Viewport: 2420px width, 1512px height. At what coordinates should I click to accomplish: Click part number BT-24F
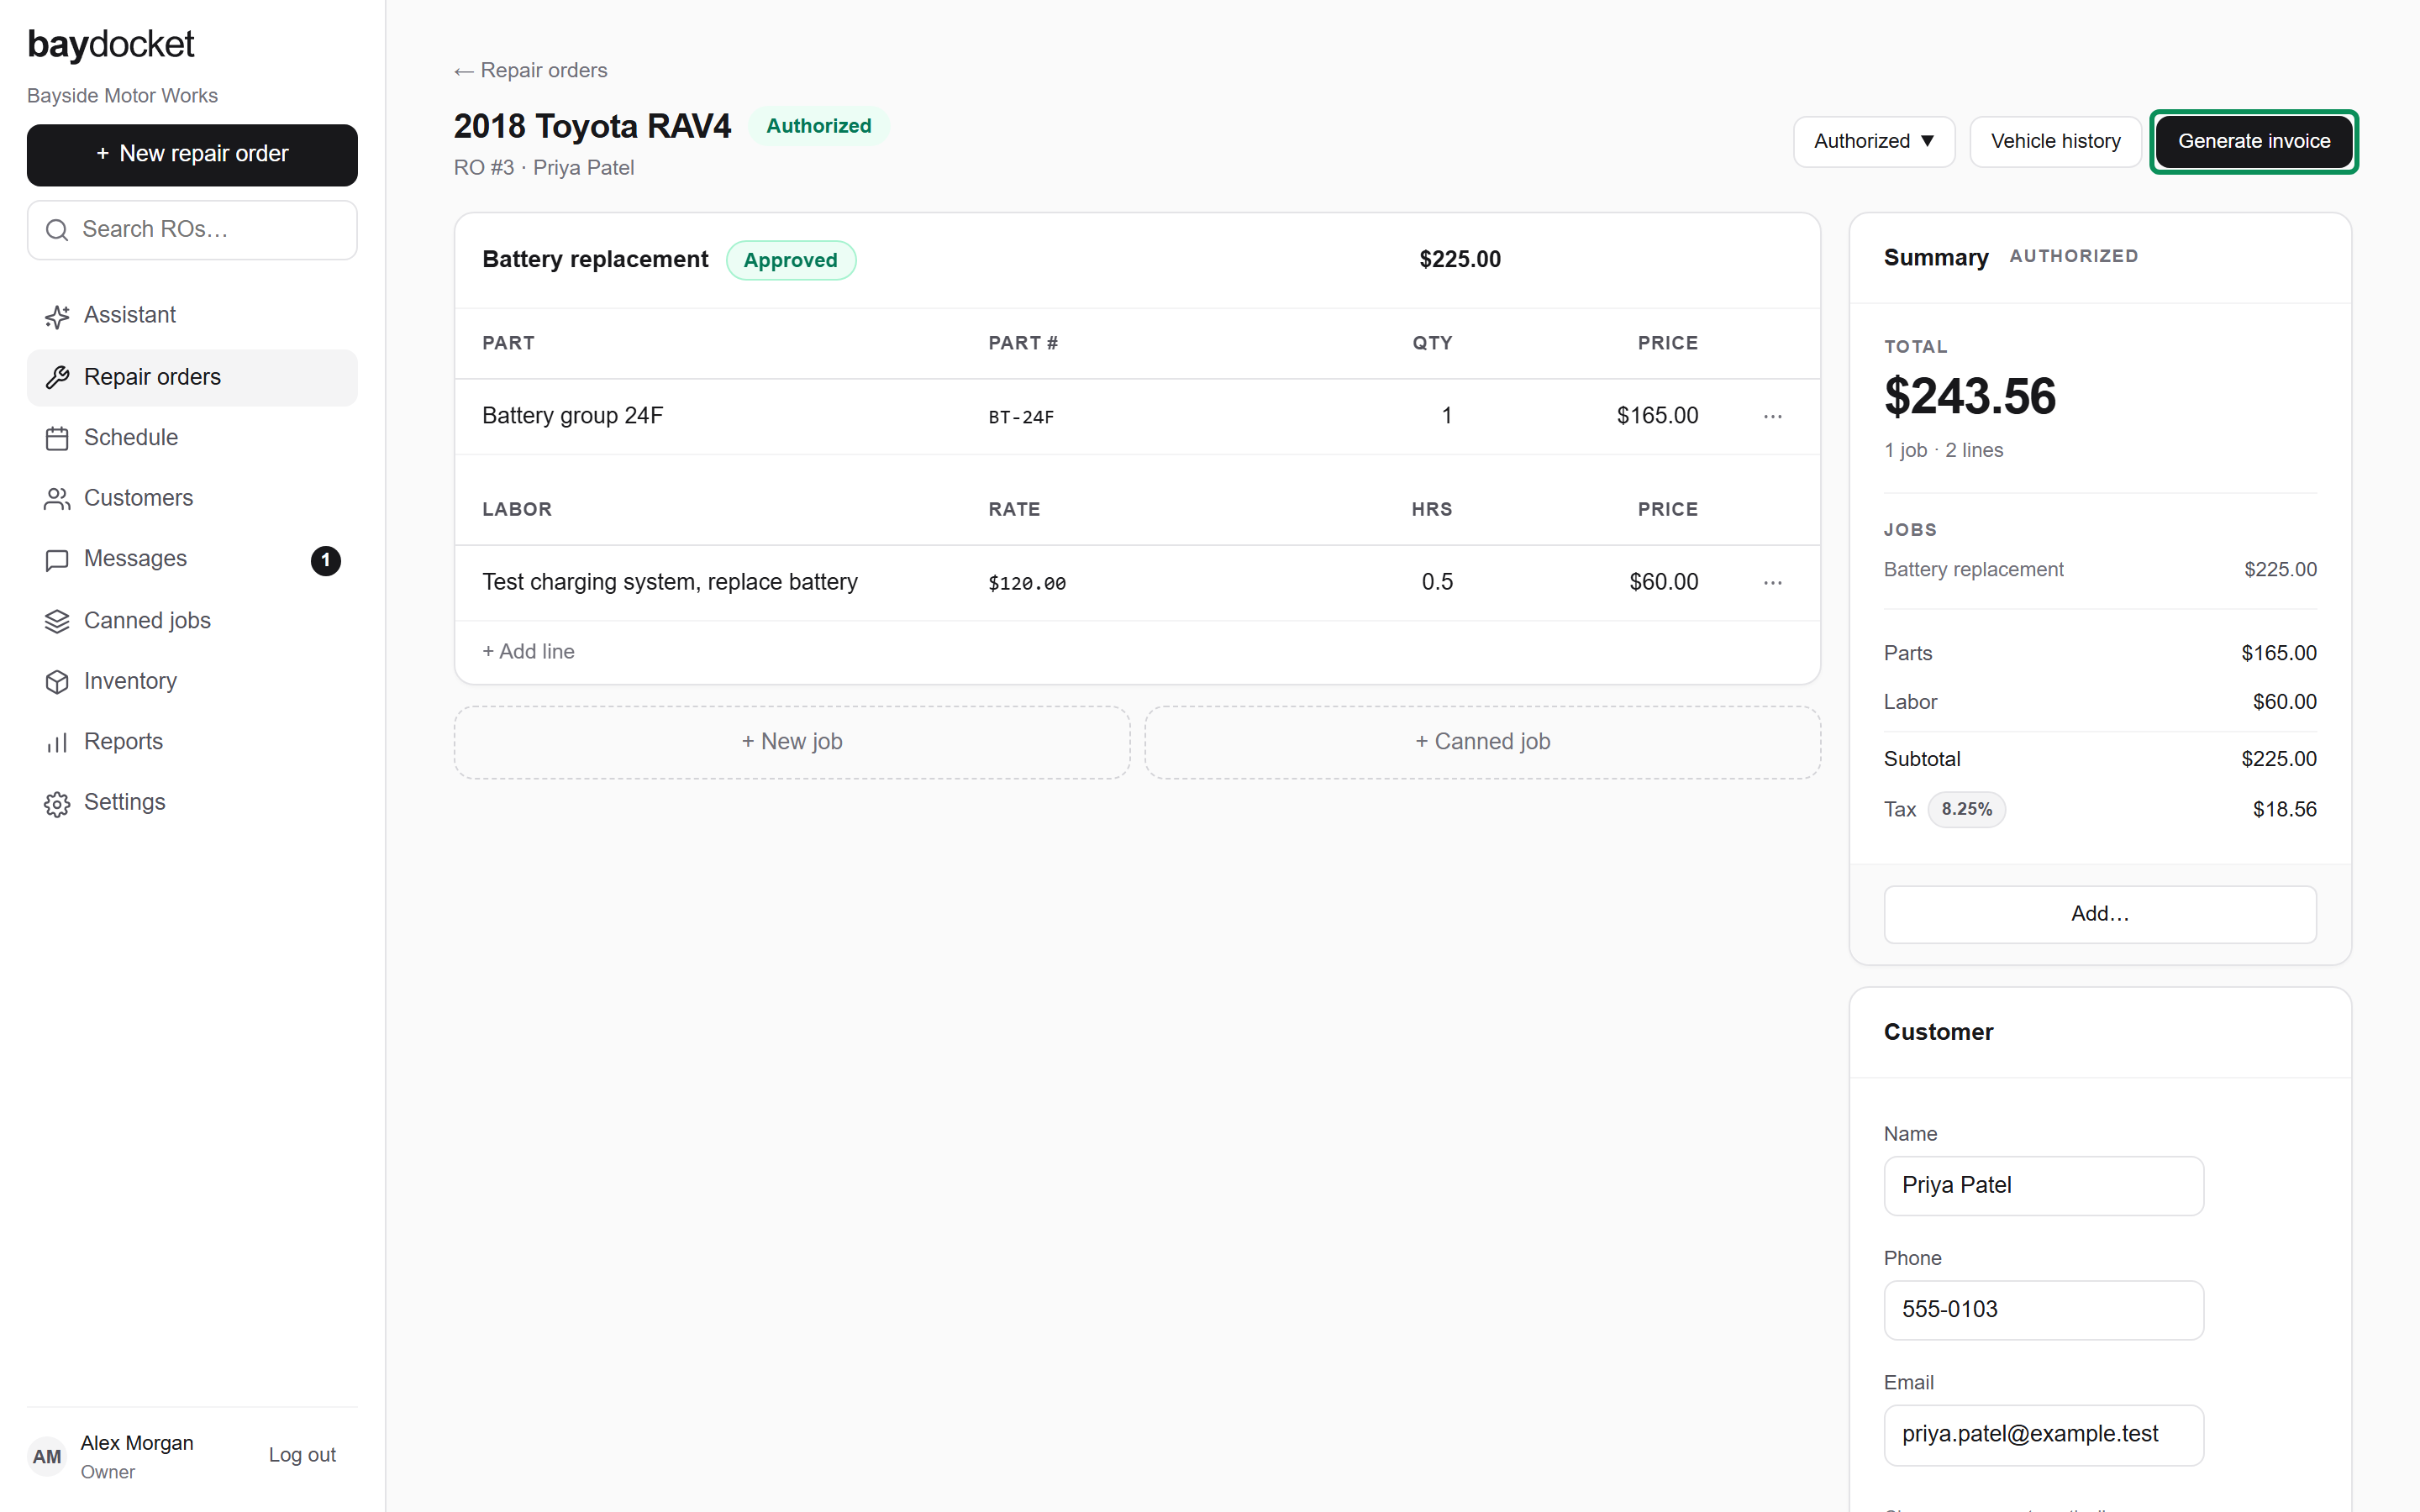1021,417
